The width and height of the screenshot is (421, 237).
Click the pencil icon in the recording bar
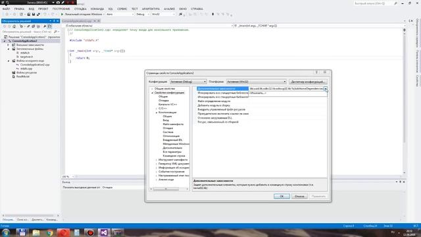(x=63, y=3)
